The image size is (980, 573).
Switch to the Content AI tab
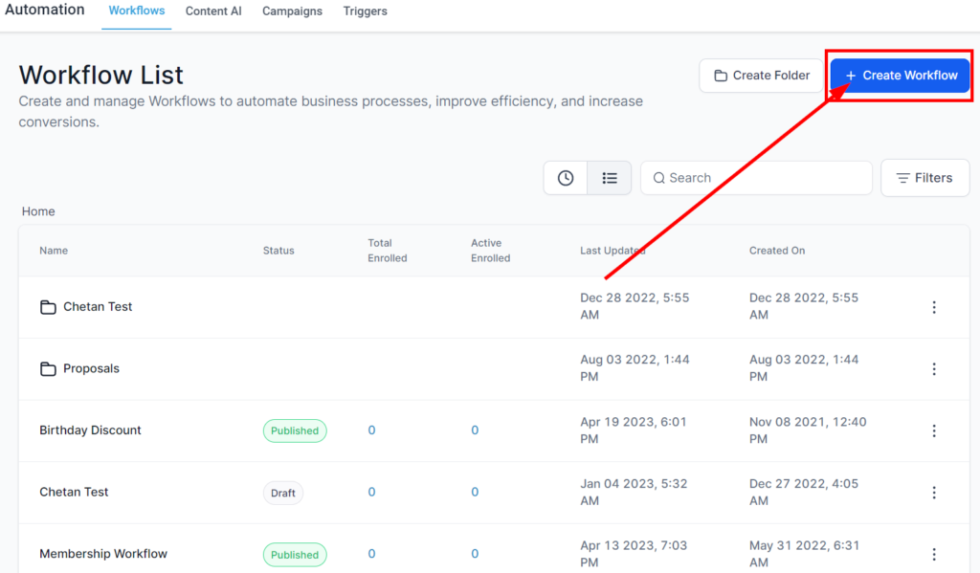(x=213, y=11)
